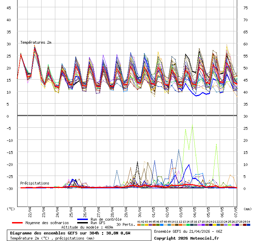Screen dimensions: 254x241
Task: Click the Températures 2m chart label
Action: [x=36, y=42]
